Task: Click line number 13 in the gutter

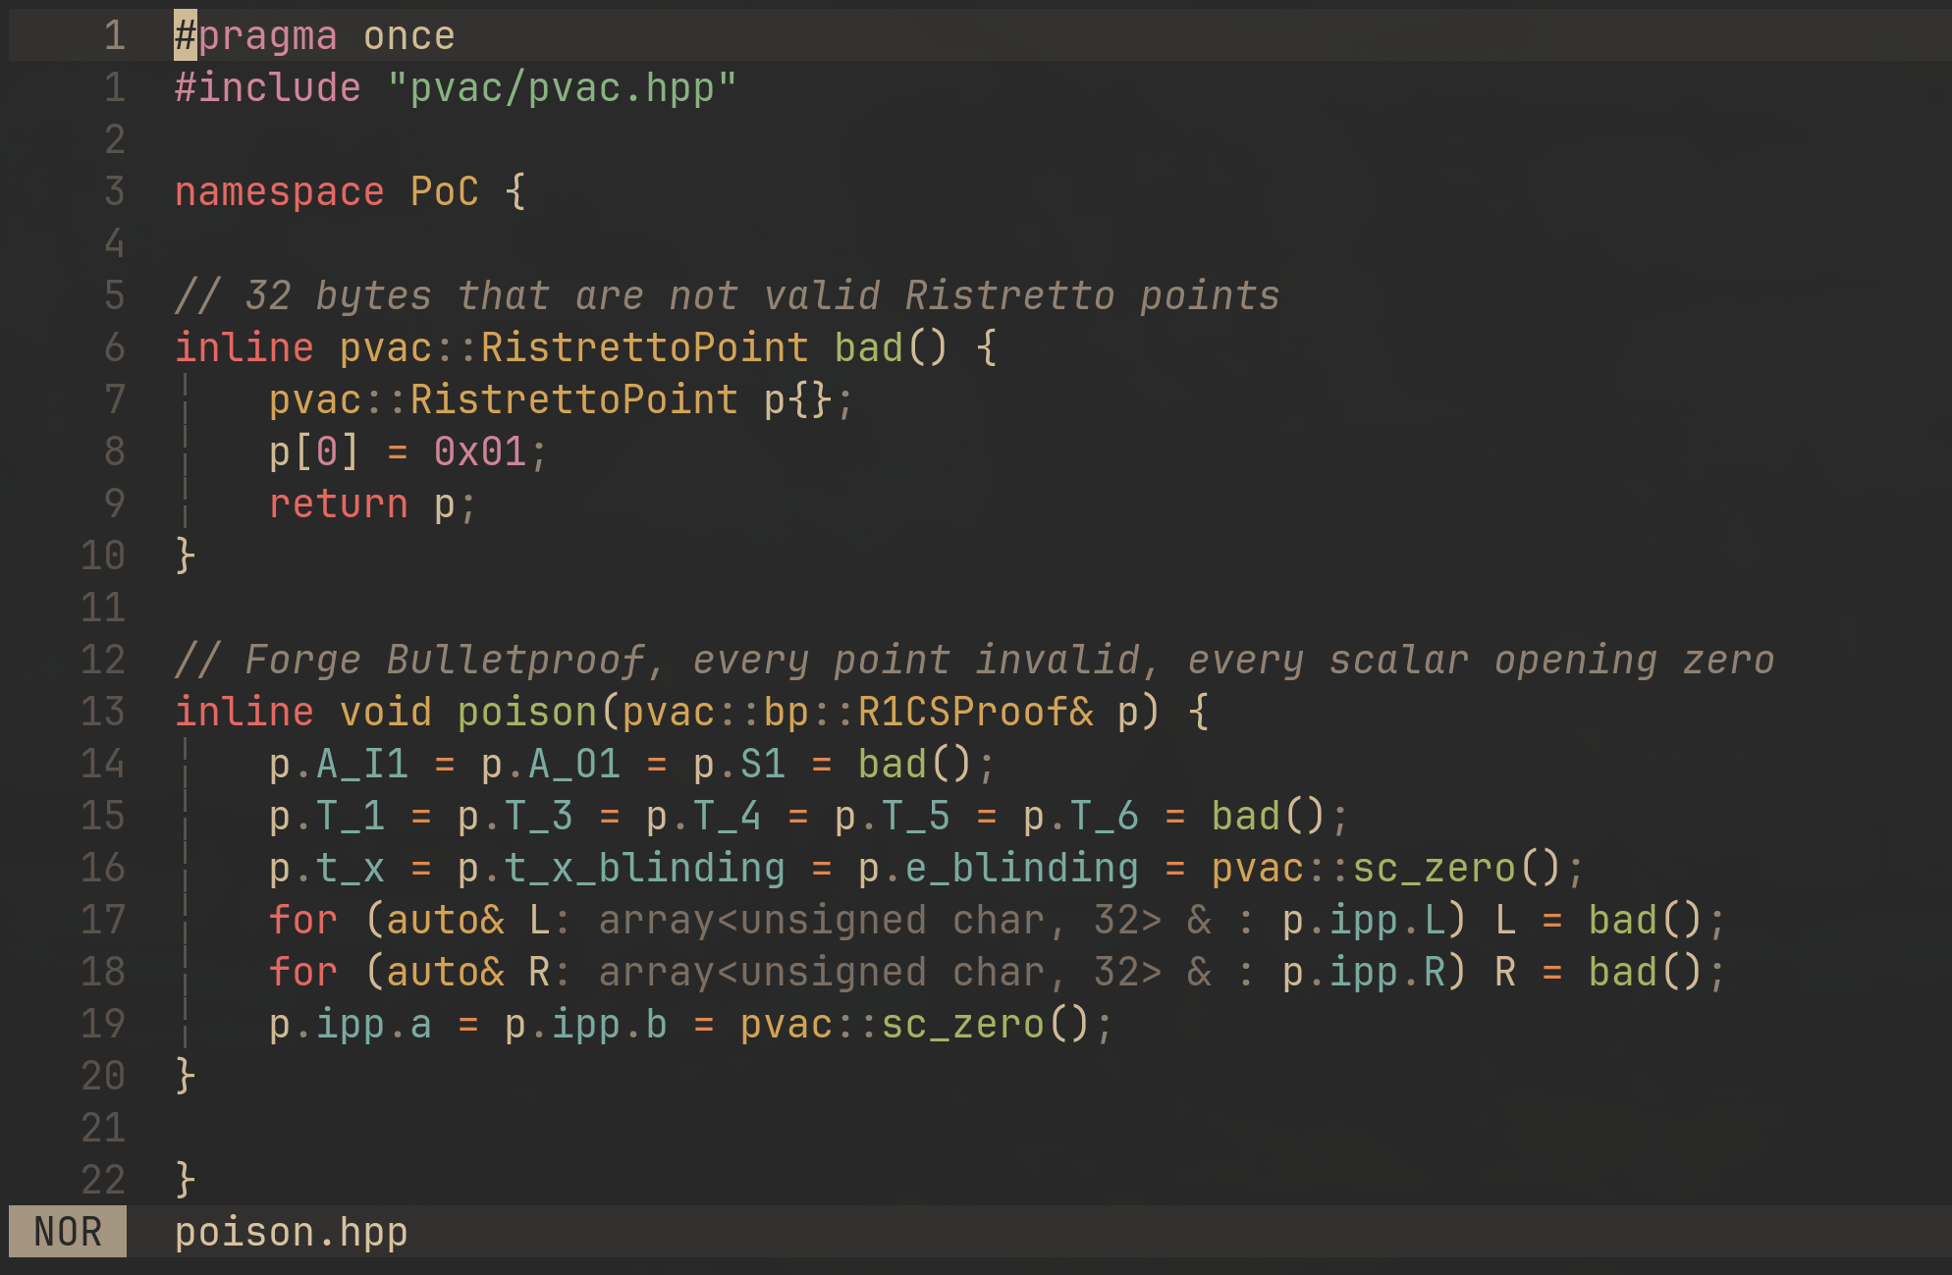Action: (x=103, y=712)
